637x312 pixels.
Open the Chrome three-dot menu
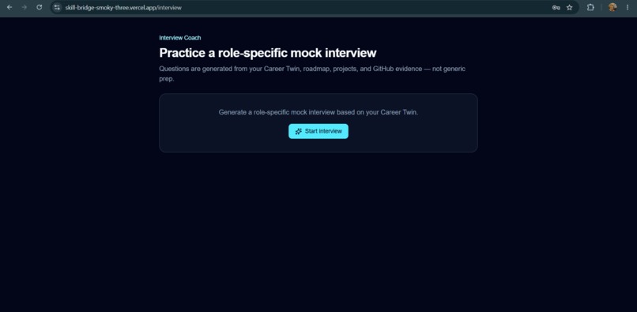tap(628, 7)
